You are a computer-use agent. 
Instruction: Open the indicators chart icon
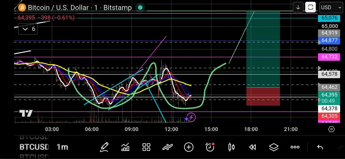(125, 147)
